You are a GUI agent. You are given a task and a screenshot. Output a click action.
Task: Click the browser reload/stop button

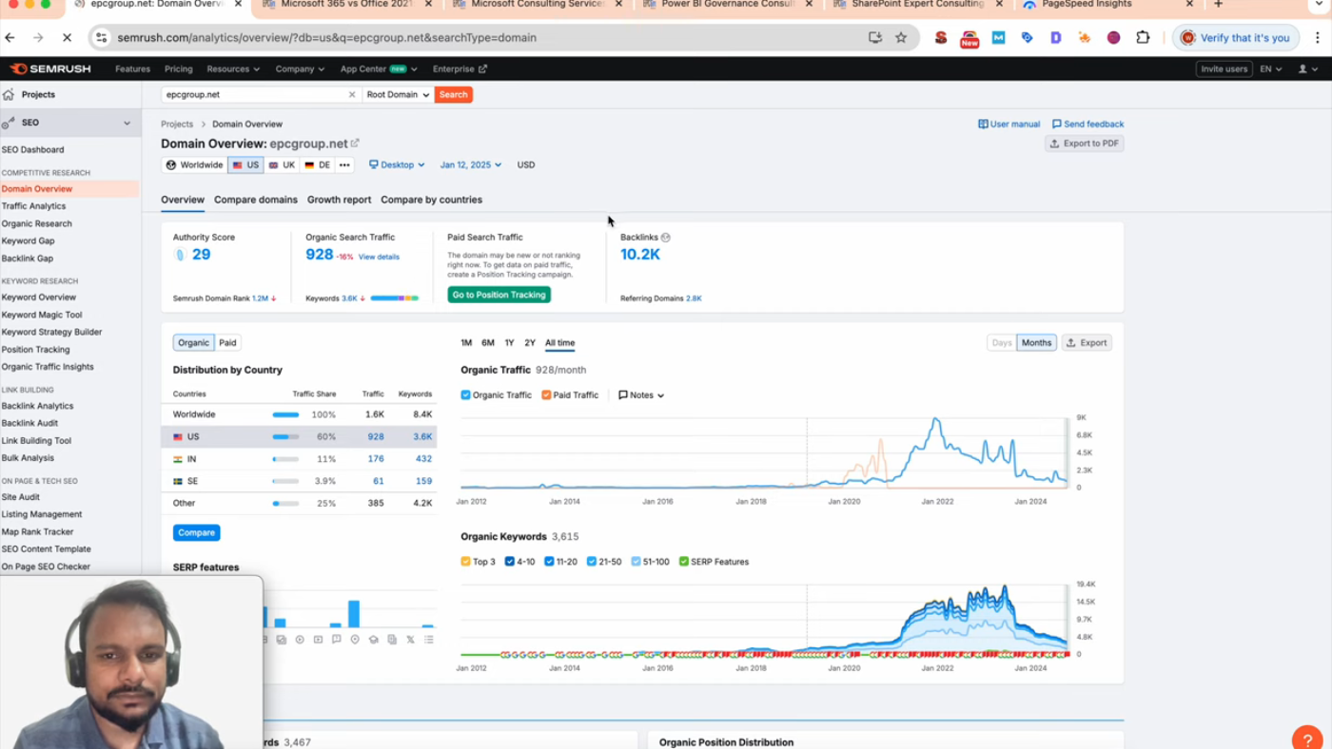tap(67, 38)
